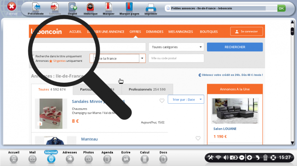Favorite the Manteau ad with its heart
Viewport: 297px width, 166px height.
198,138
